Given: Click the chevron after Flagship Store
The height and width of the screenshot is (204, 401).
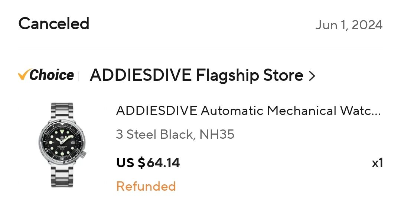Looking at the screenshot, I should pos(312,76).
